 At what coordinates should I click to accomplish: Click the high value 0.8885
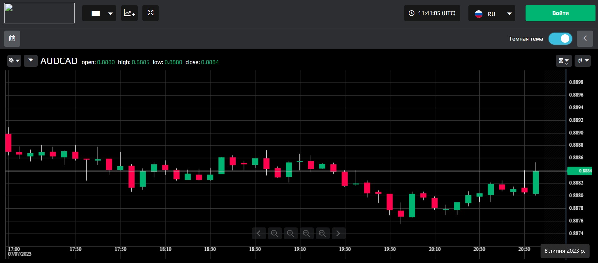tap(141, 62)
